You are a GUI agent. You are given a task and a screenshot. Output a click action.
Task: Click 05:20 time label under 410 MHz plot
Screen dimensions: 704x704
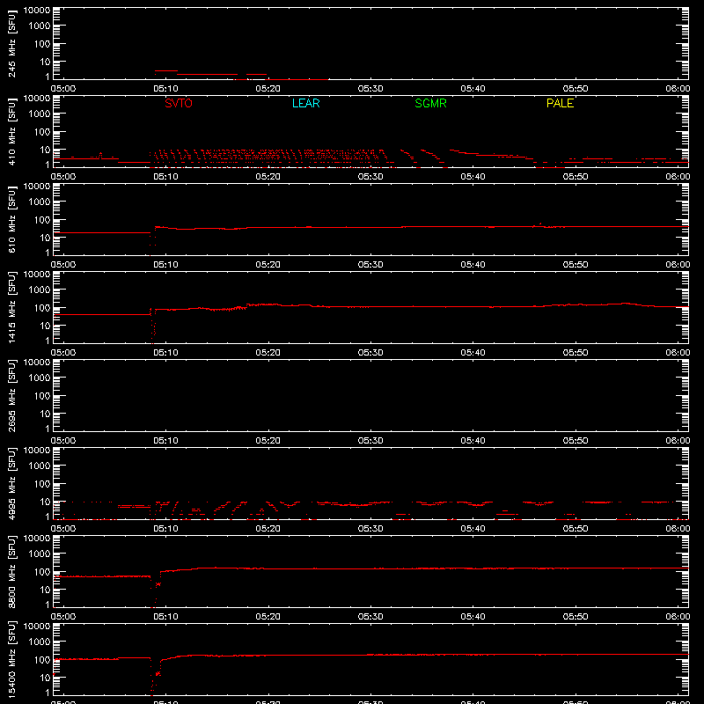click(268, 177)
